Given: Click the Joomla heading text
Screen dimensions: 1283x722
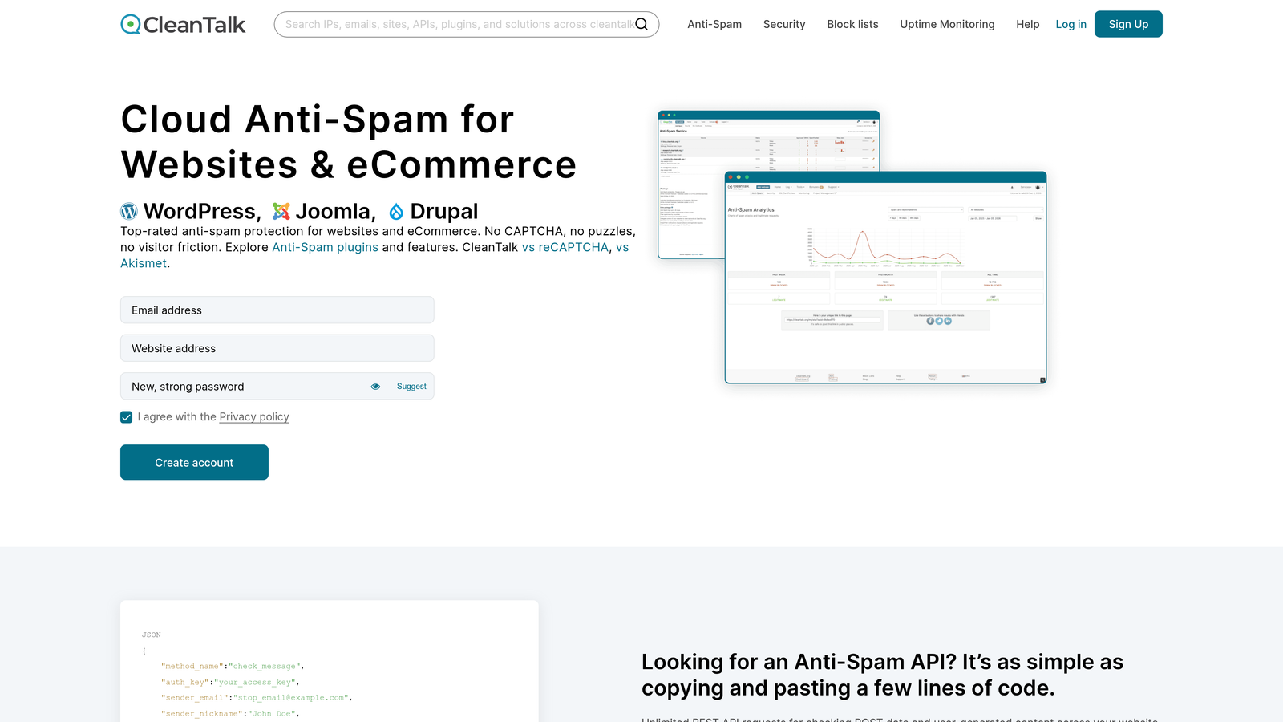Looking at the screenshot, I should (x=335, y=211).
